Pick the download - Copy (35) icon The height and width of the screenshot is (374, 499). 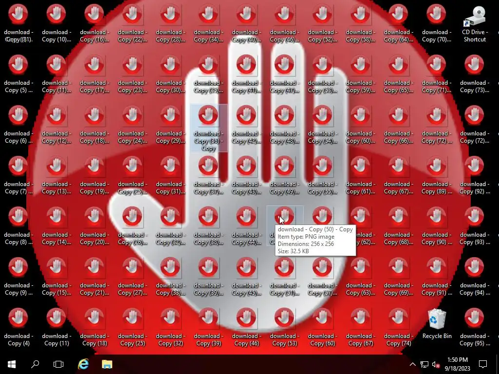[209, 75]
